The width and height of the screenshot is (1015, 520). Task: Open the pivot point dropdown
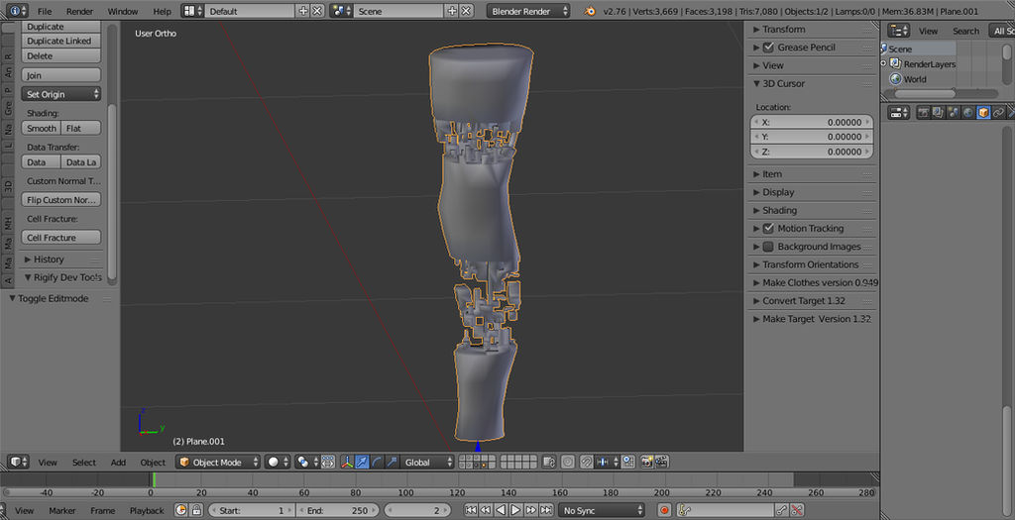307,463
